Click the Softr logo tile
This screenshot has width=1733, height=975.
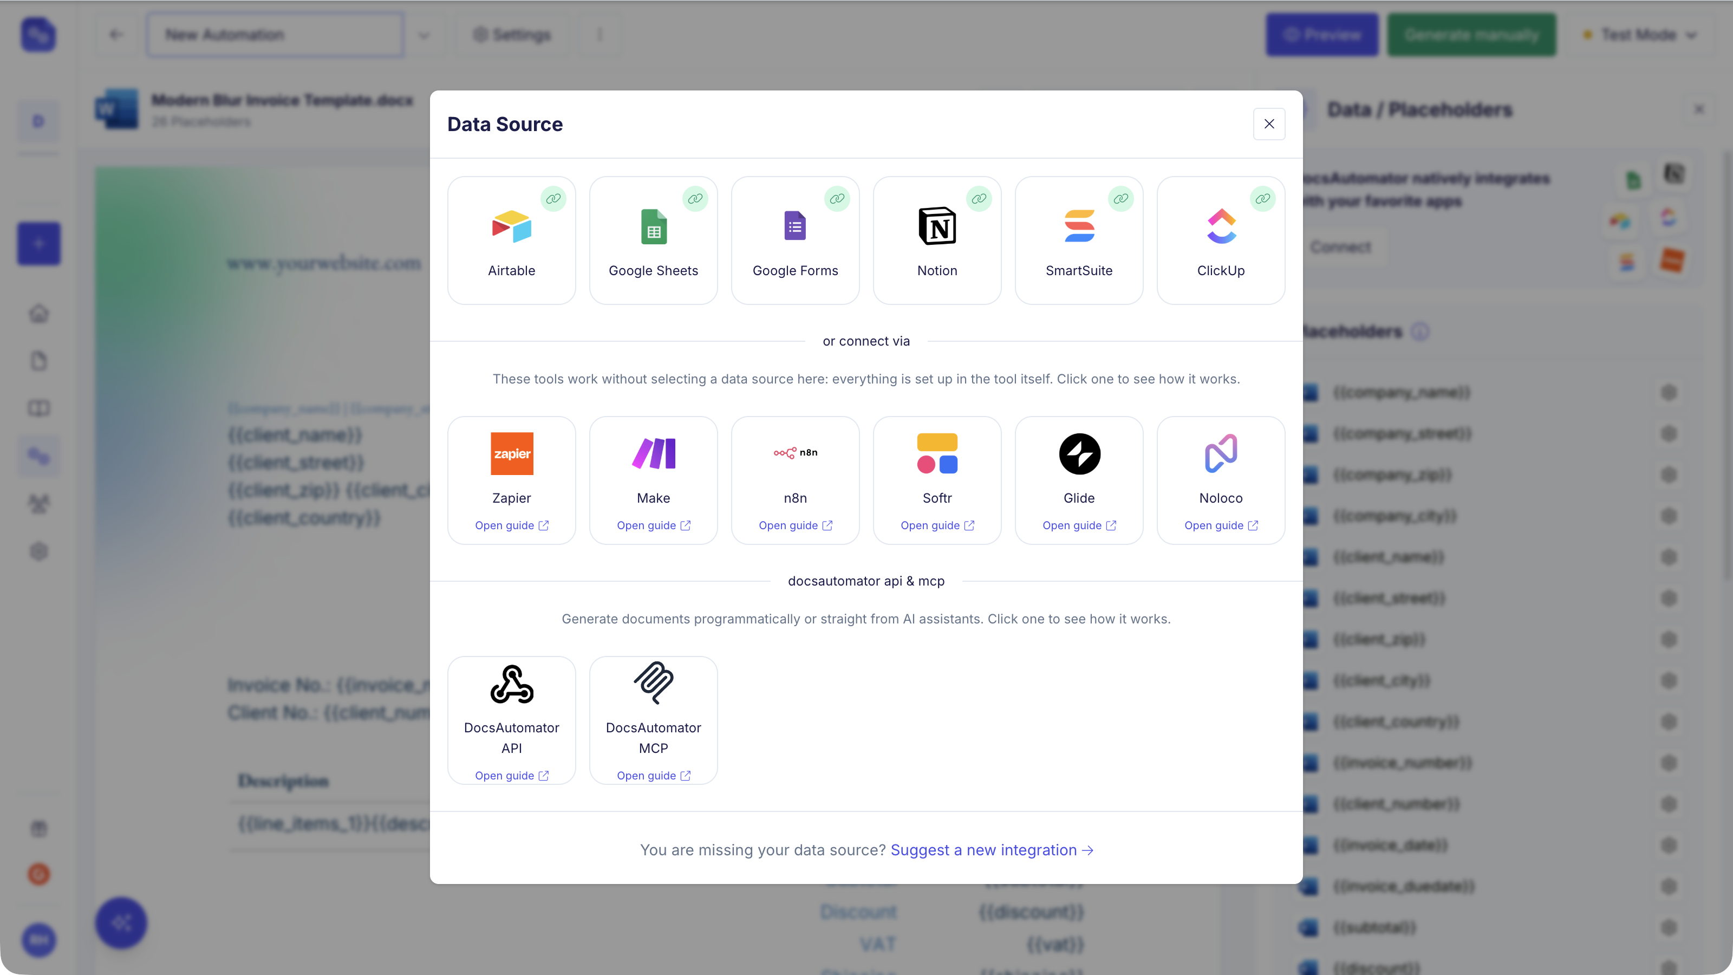point(937,453)
